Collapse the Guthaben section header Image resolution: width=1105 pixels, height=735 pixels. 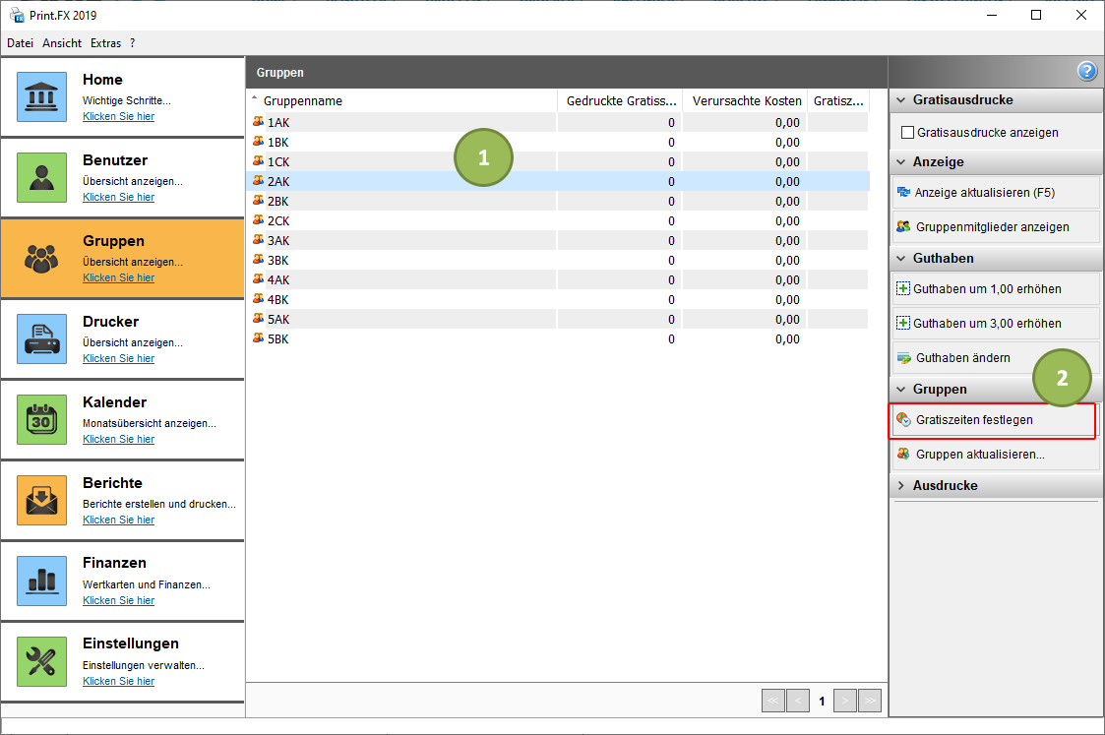(x=901, y=258)
